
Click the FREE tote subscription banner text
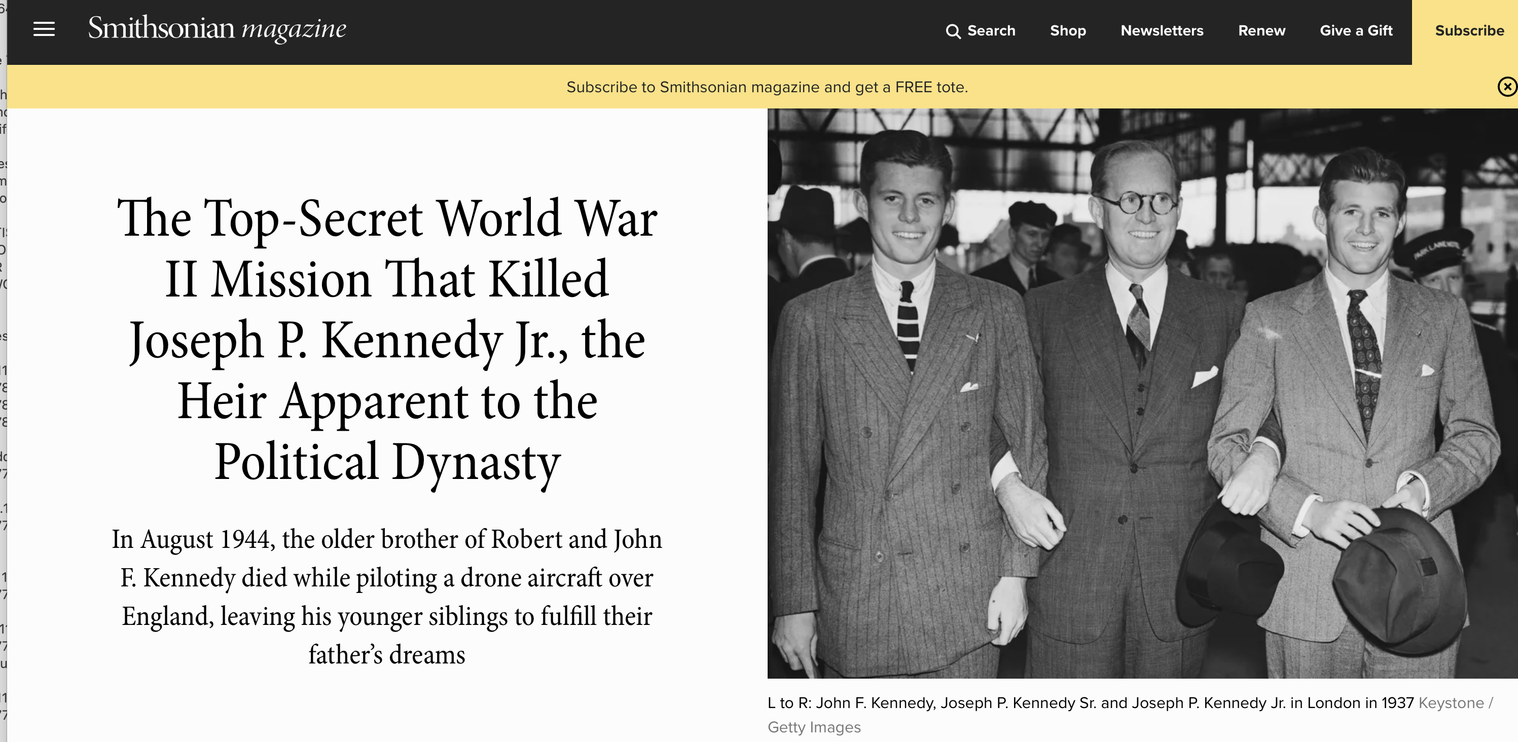(767, 87)
